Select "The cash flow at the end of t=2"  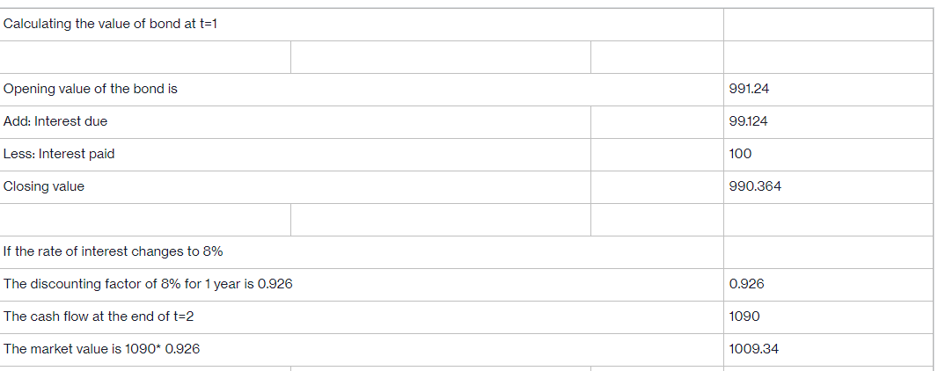click(99, 316)
